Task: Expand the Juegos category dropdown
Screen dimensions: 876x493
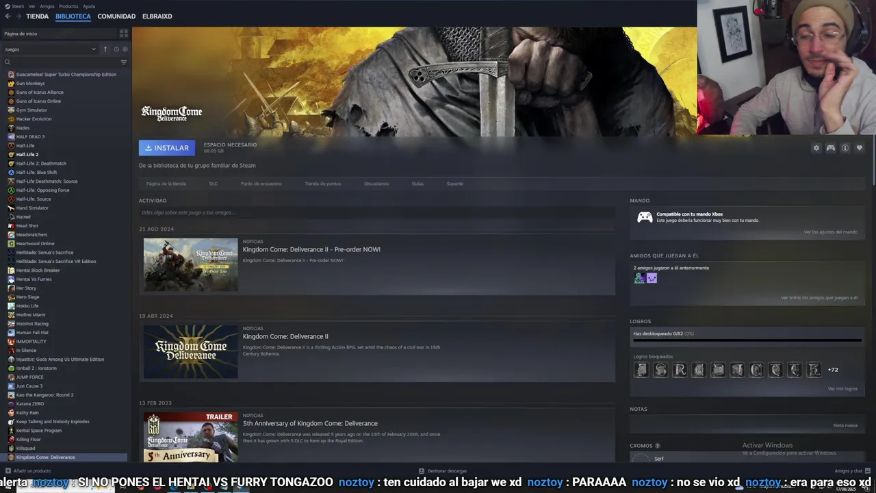Action: [49, 49]
